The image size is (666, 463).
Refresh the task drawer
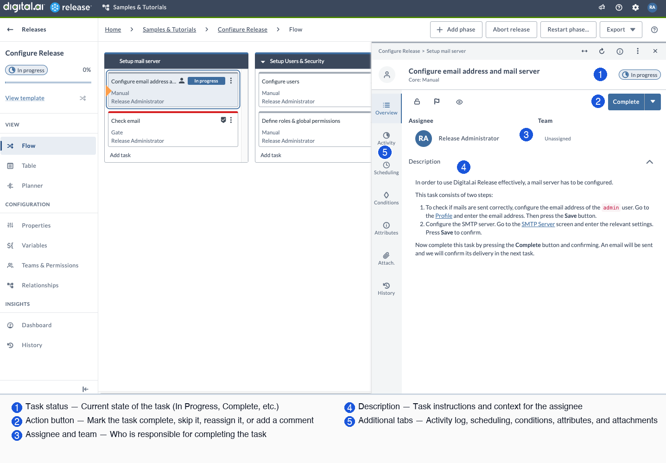pyautogui.click(x=602, y=51)
